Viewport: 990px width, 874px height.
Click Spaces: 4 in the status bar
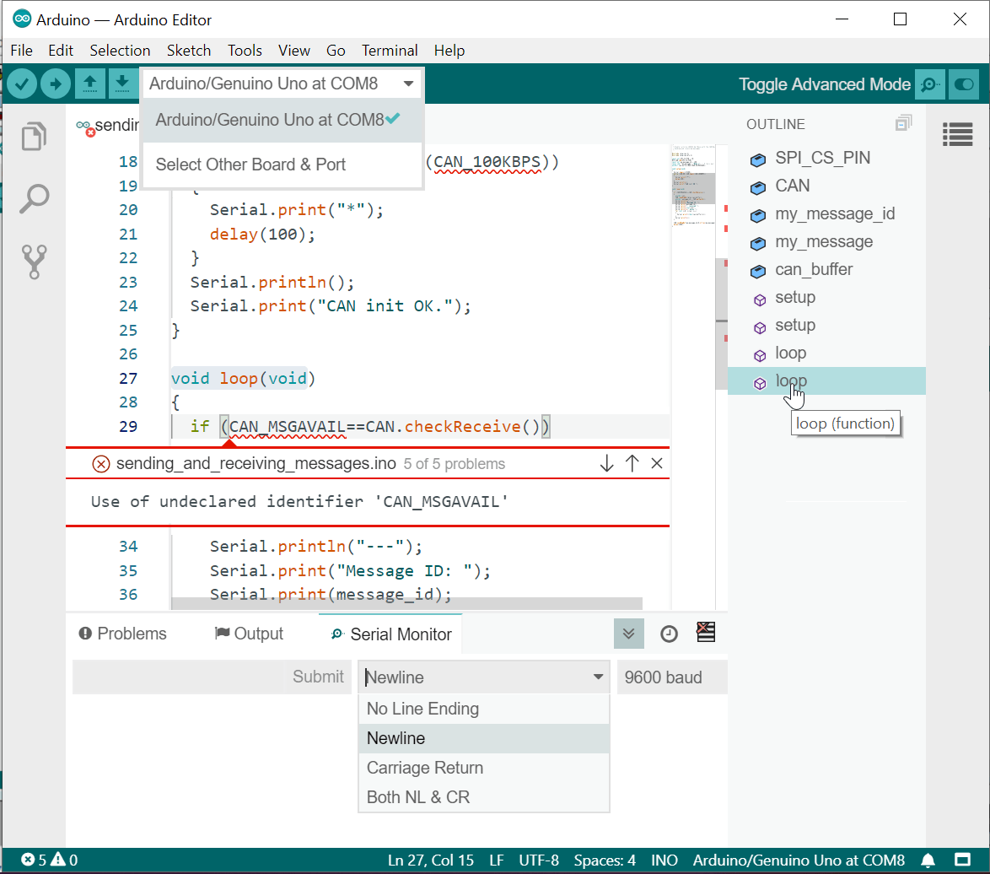604,860
